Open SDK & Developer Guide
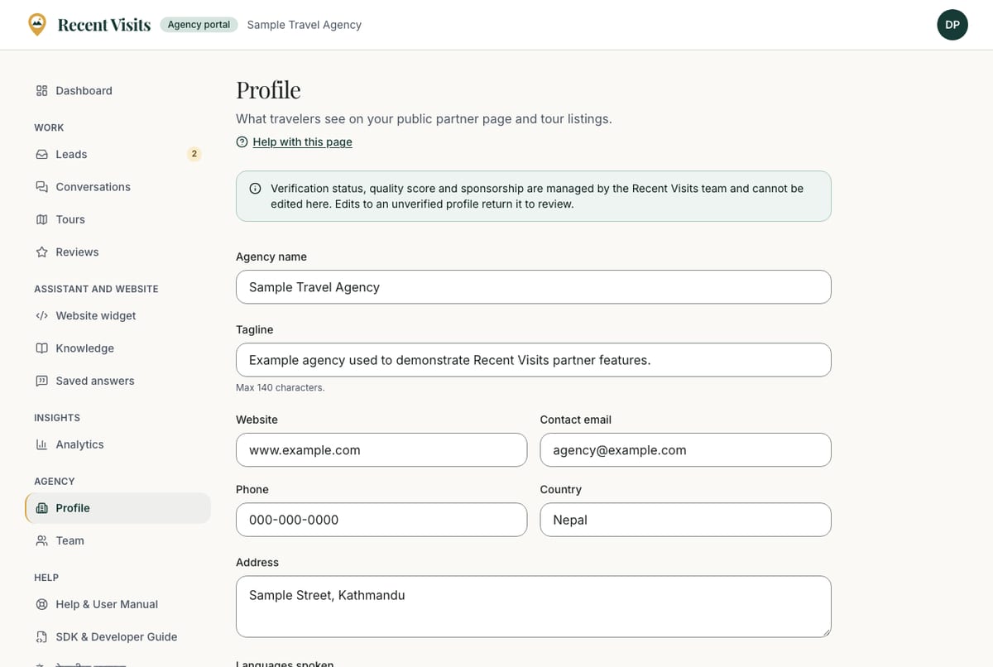 tap(118, 636)
